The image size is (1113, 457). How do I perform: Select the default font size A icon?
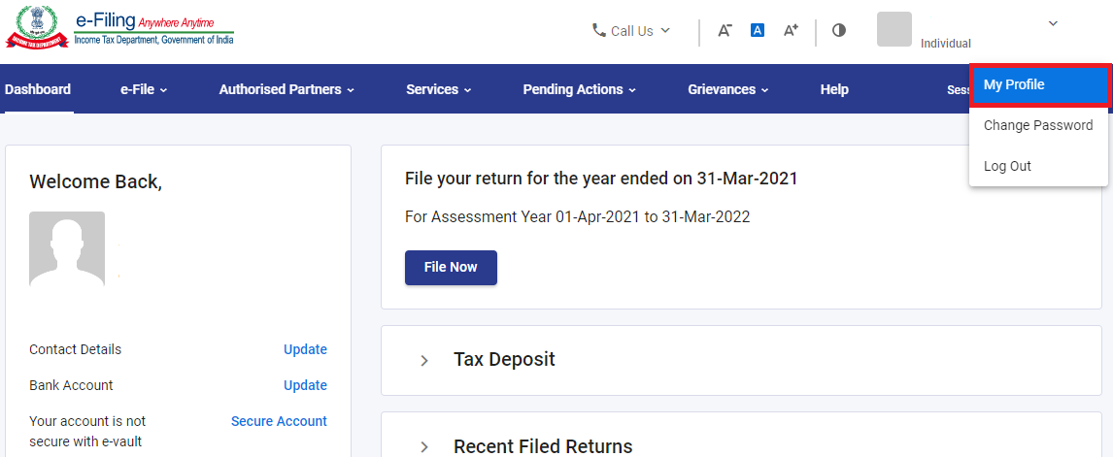[x=758, y=30]
